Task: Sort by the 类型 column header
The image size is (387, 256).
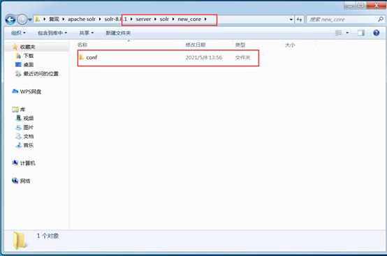Action: (x=240, y=45)
